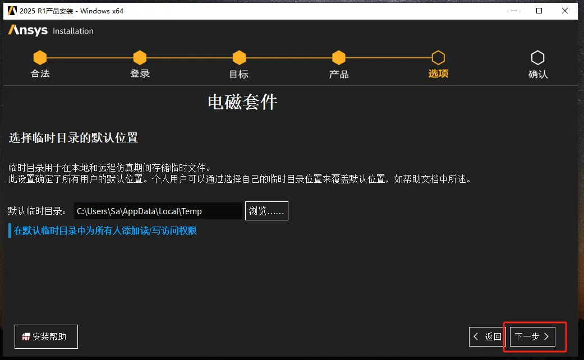Select the 产品 step hexagon
The height and width of the screenshot is (360, 584).
coord(339,57)
